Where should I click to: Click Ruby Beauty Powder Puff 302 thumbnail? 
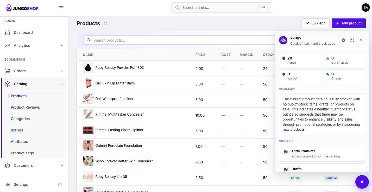click(88, 68)
